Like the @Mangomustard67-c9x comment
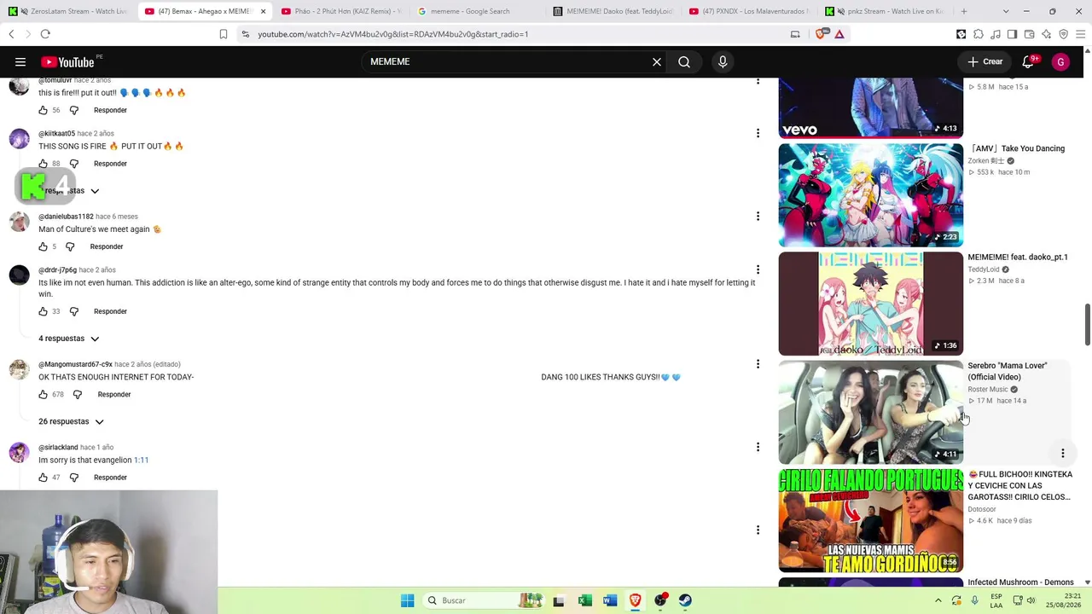Screen dimensions: 1092x614 pyautogui.click(x=43, y=395)
